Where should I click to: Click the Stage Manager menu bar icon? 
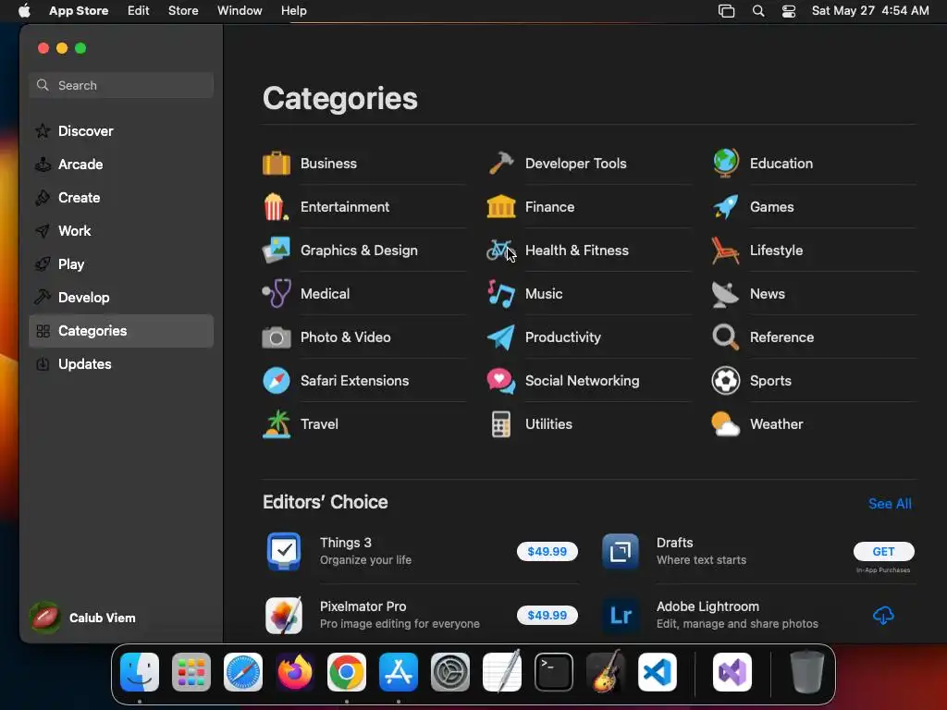[x=727, y=11]
